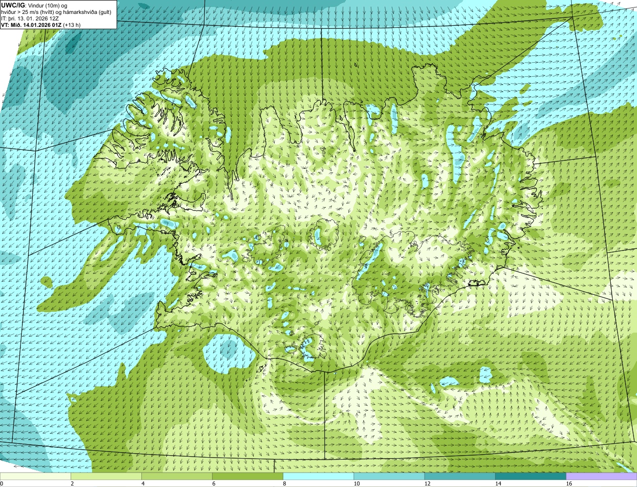Viewport: 637px width, 487px height.
Task: Select the "4" legend scale label
Action: pos(143,484)
